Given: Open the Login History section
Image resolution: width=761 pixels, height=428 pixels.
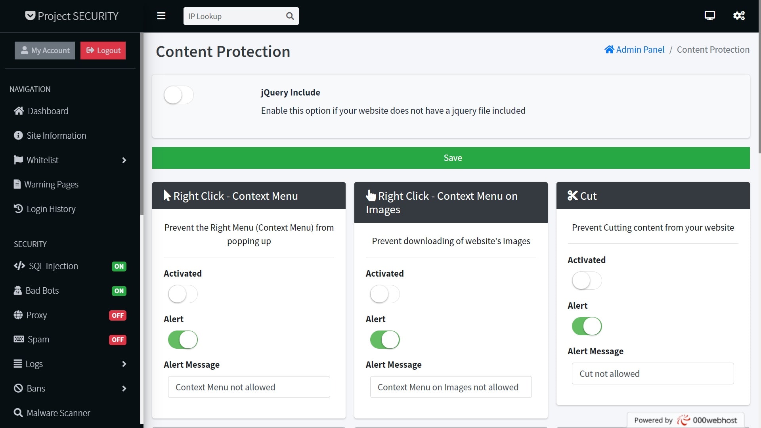Looking at the screenshot, I should [51, 209].
